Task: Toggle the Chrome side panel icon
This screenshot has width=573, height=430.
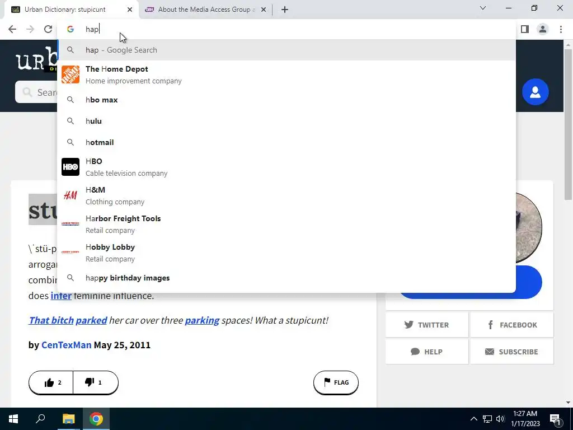Action: [x=525, y=29]
